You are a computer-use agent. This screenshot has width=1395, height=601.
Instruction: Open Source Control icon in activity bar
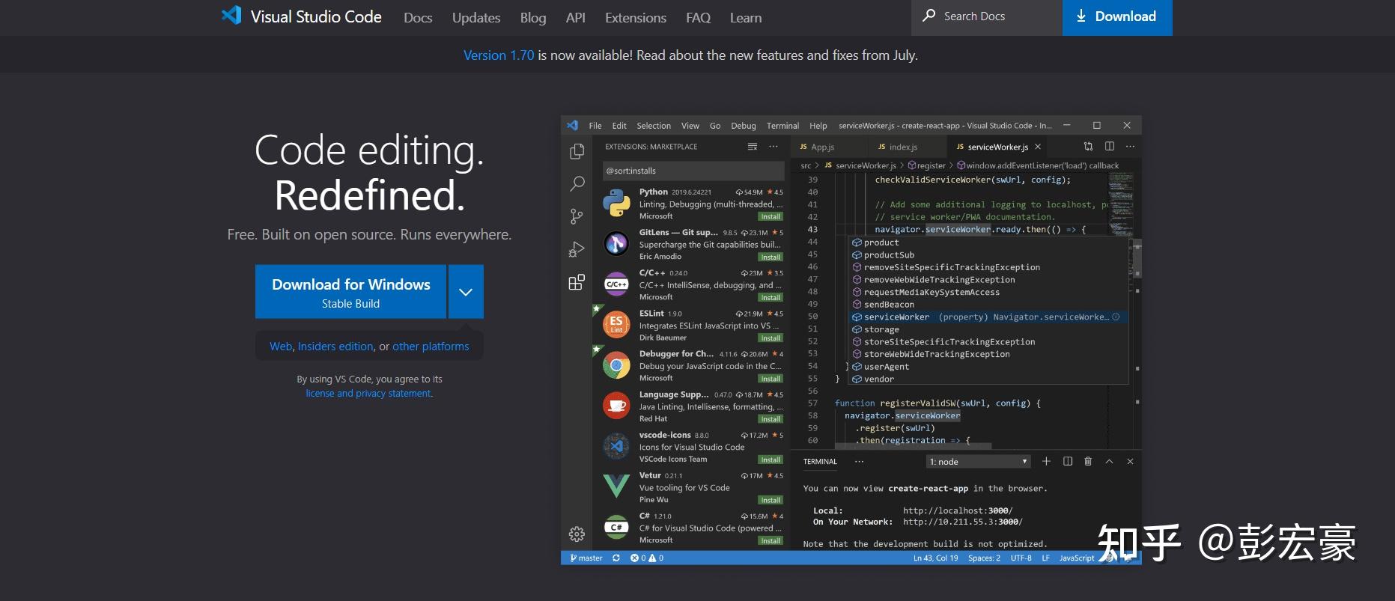coord(577,216)
